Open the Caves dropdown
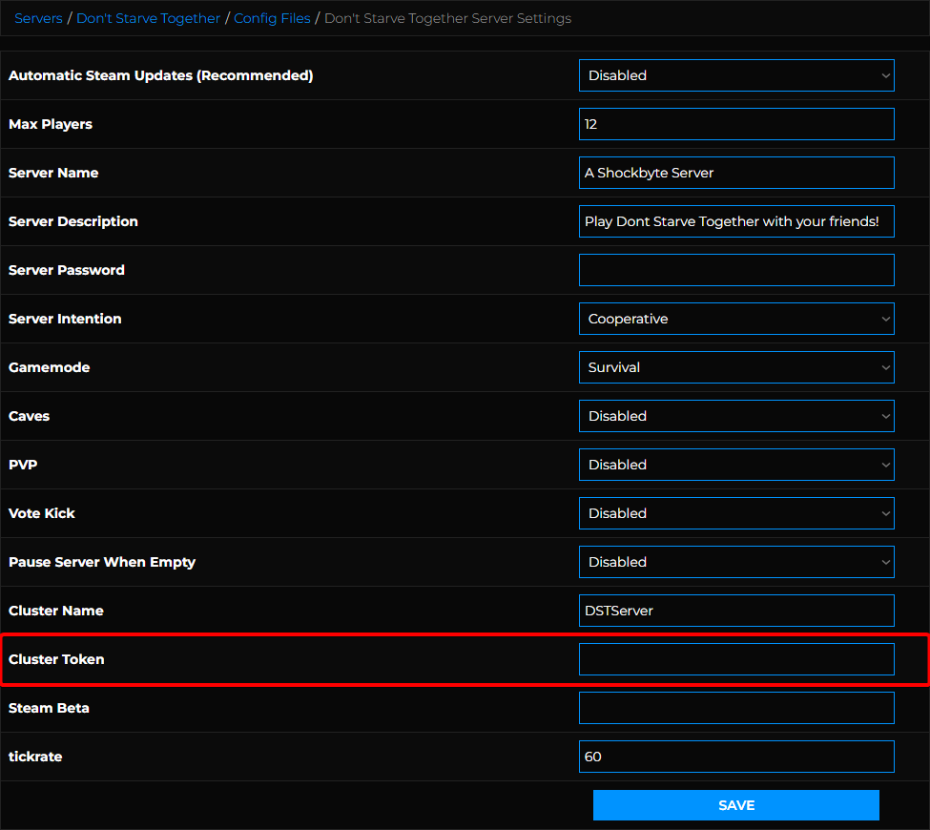Image resolution: width=930 pixels, height=830 pixels. tap(735, 416)
